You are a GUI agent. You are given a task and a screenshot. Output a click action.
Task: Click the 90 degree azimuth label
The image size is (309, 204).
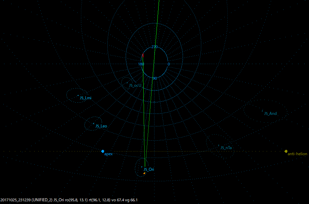pyautogui.click(x=155, y=78)
